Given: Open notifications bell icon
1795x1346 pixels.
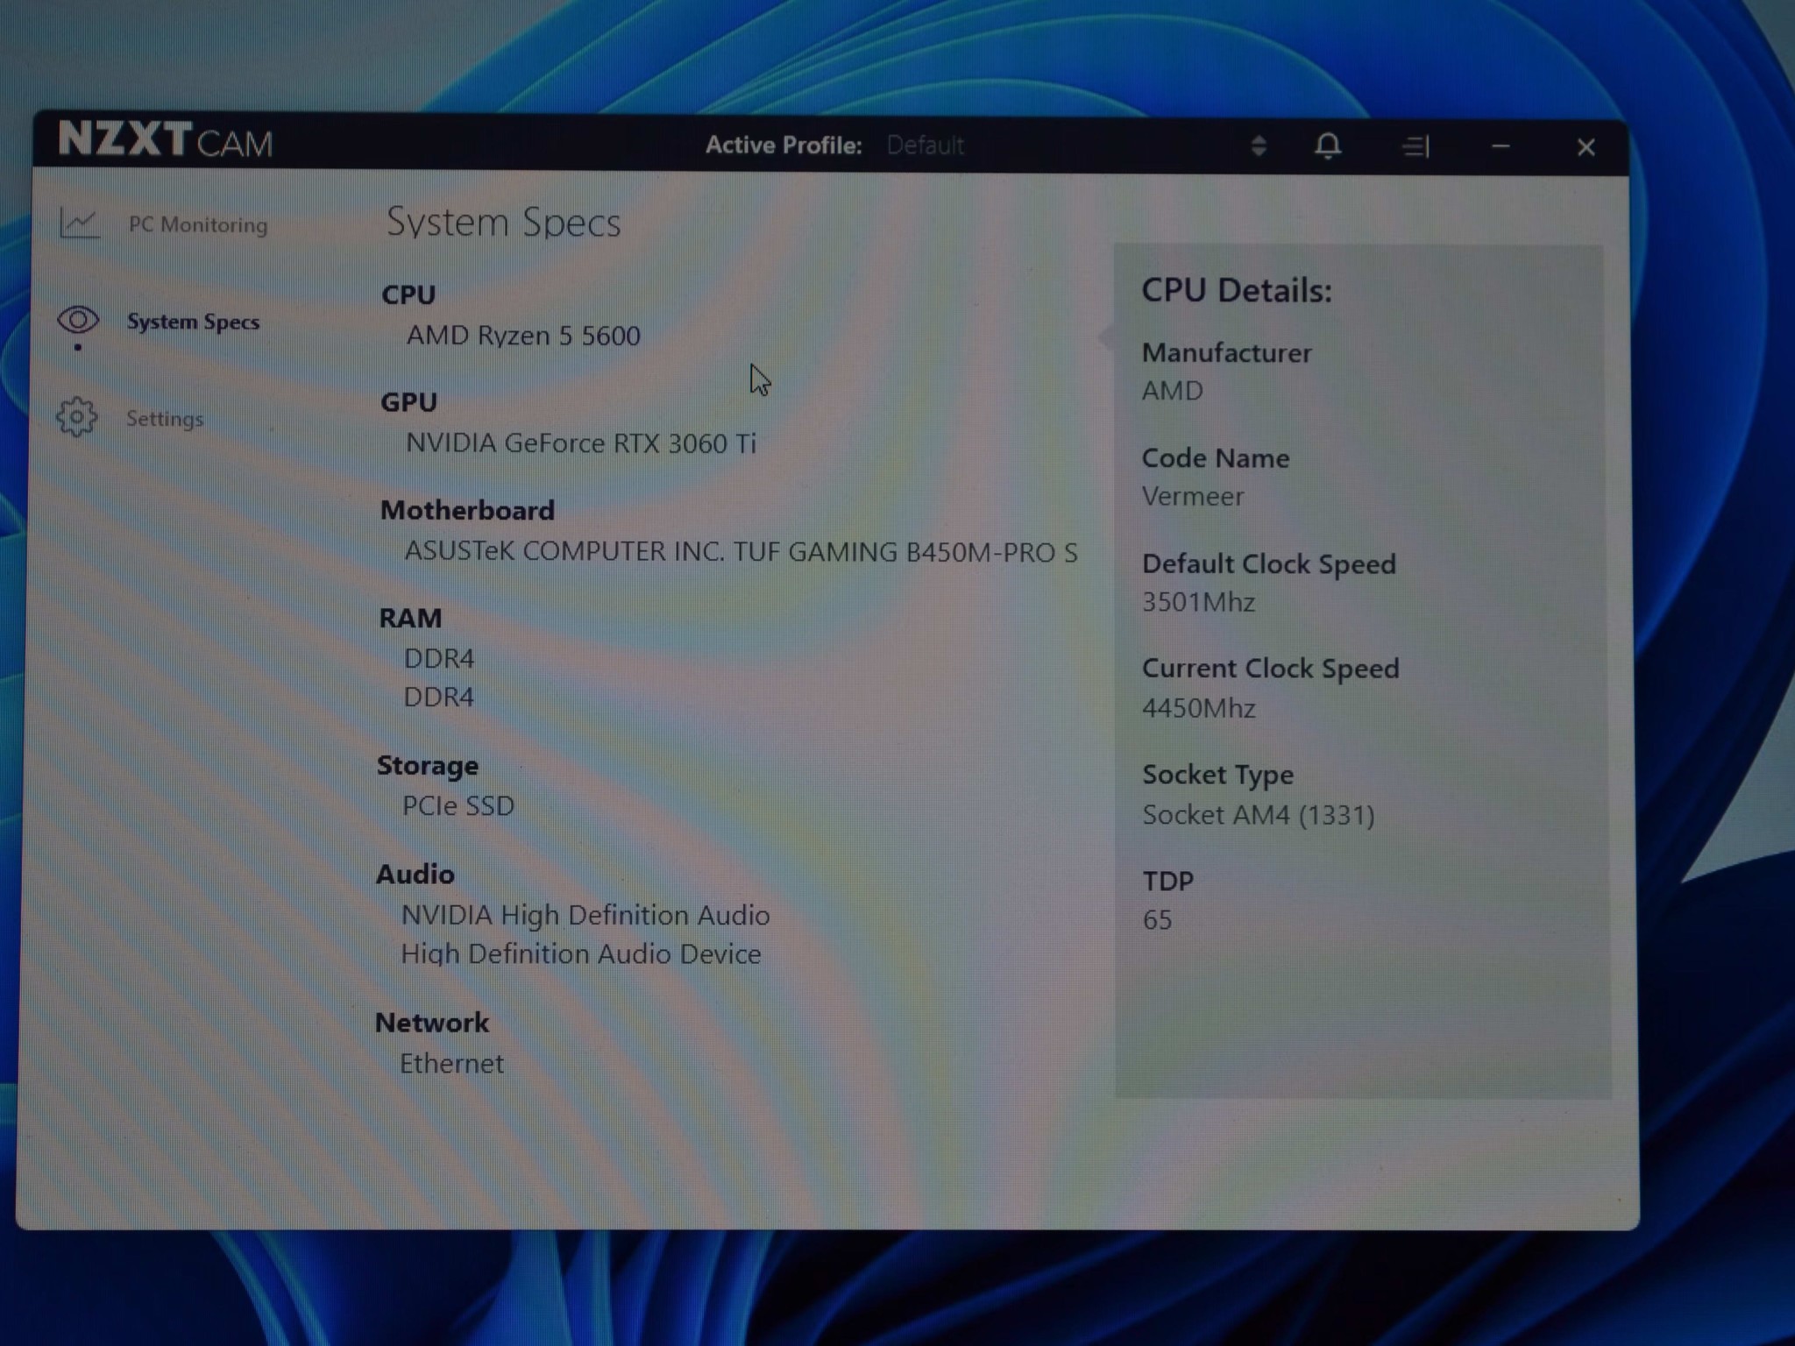Looking at the screenshot, I should pyautogui.click(x=1328, y=145).
